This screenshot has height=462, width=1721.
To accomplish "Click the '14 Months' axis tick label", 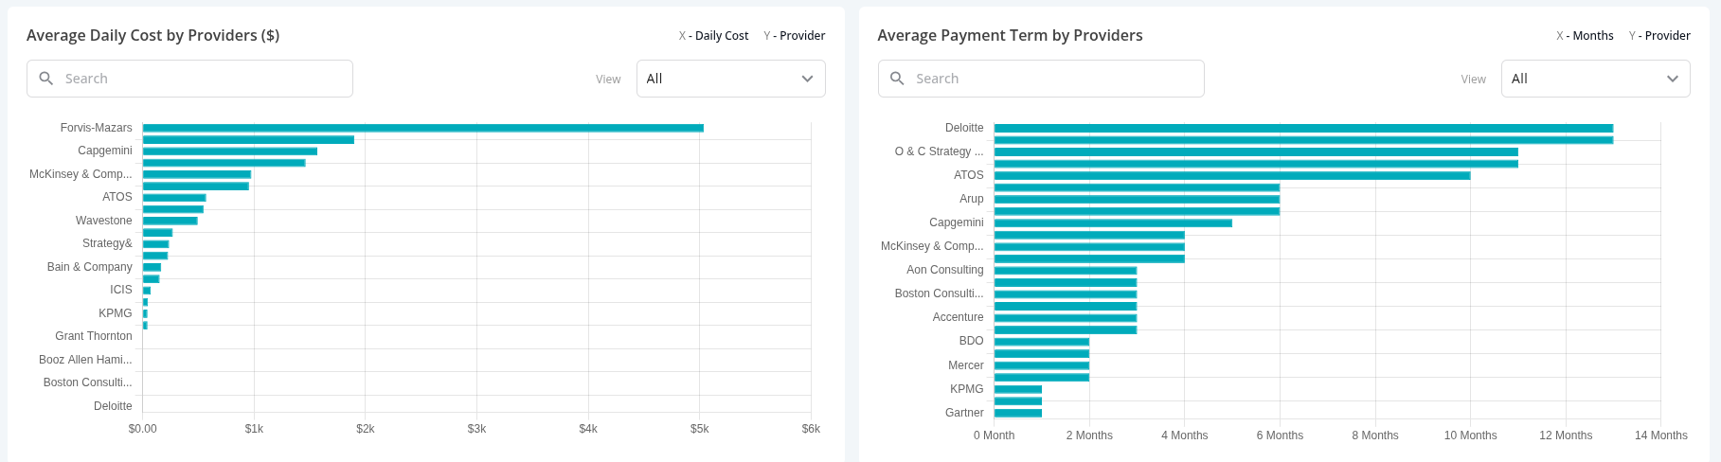I will [x=1660, y=435].
